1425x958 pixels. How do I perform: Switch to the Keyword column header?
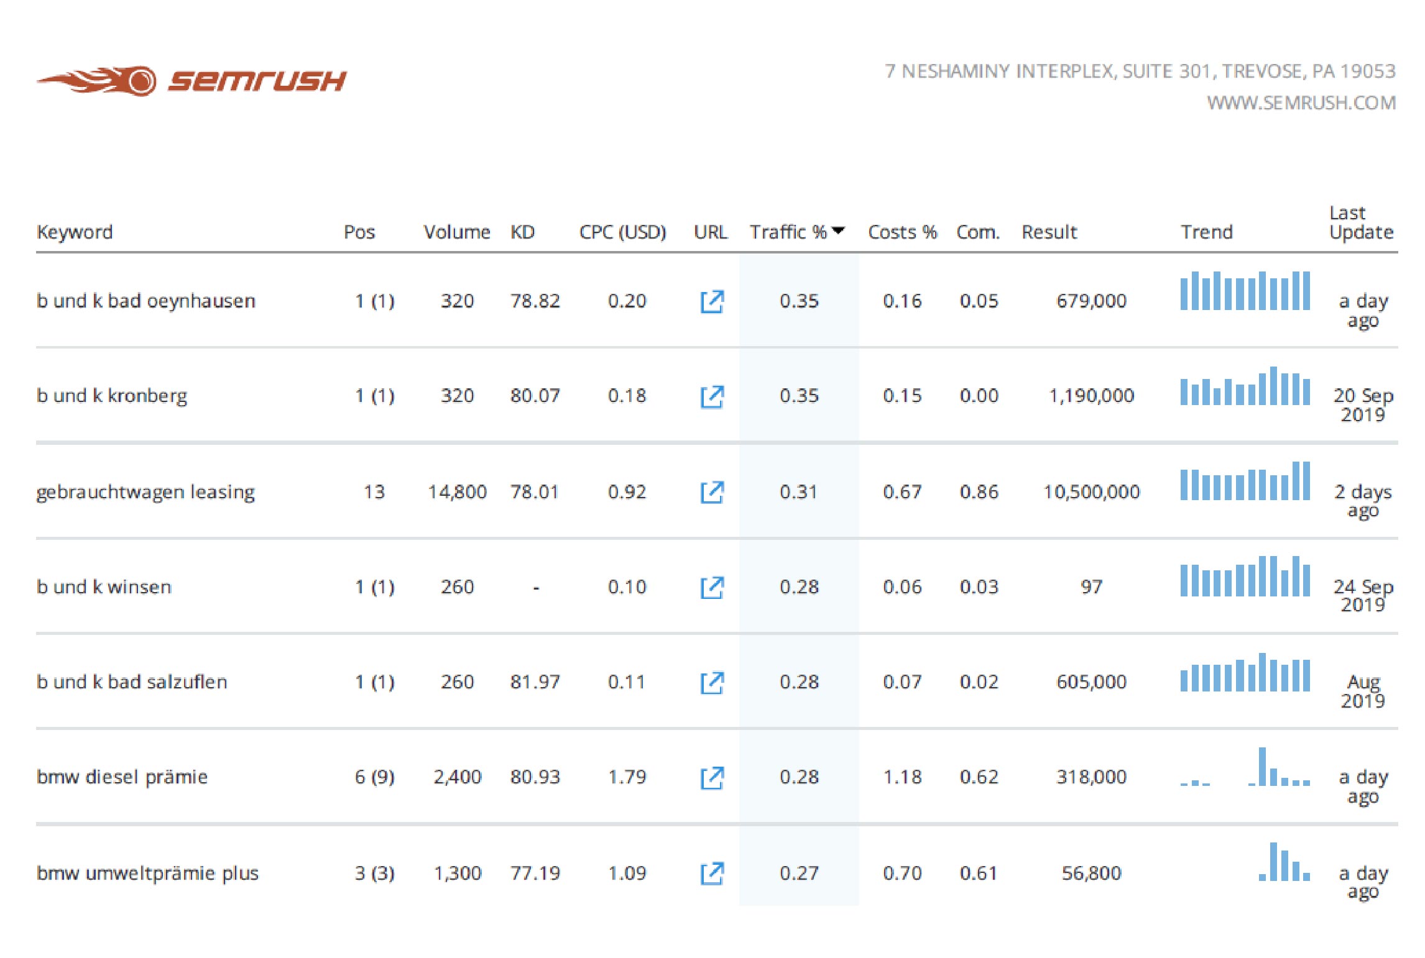click(75, 232)
